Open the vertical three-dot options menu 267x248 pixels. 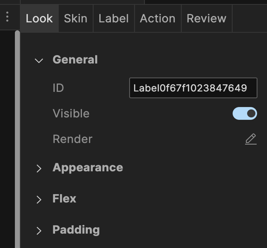pyautogui.click(x=7, y=17)
